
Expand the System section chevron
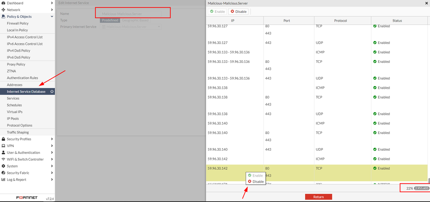pyautogui.click(x=52, y=166)
